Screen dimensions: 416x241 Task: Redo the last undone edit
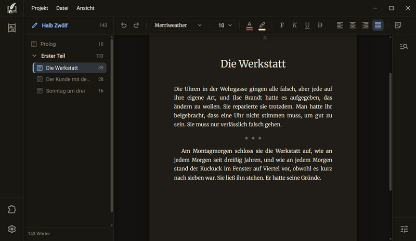pos(136,25)
